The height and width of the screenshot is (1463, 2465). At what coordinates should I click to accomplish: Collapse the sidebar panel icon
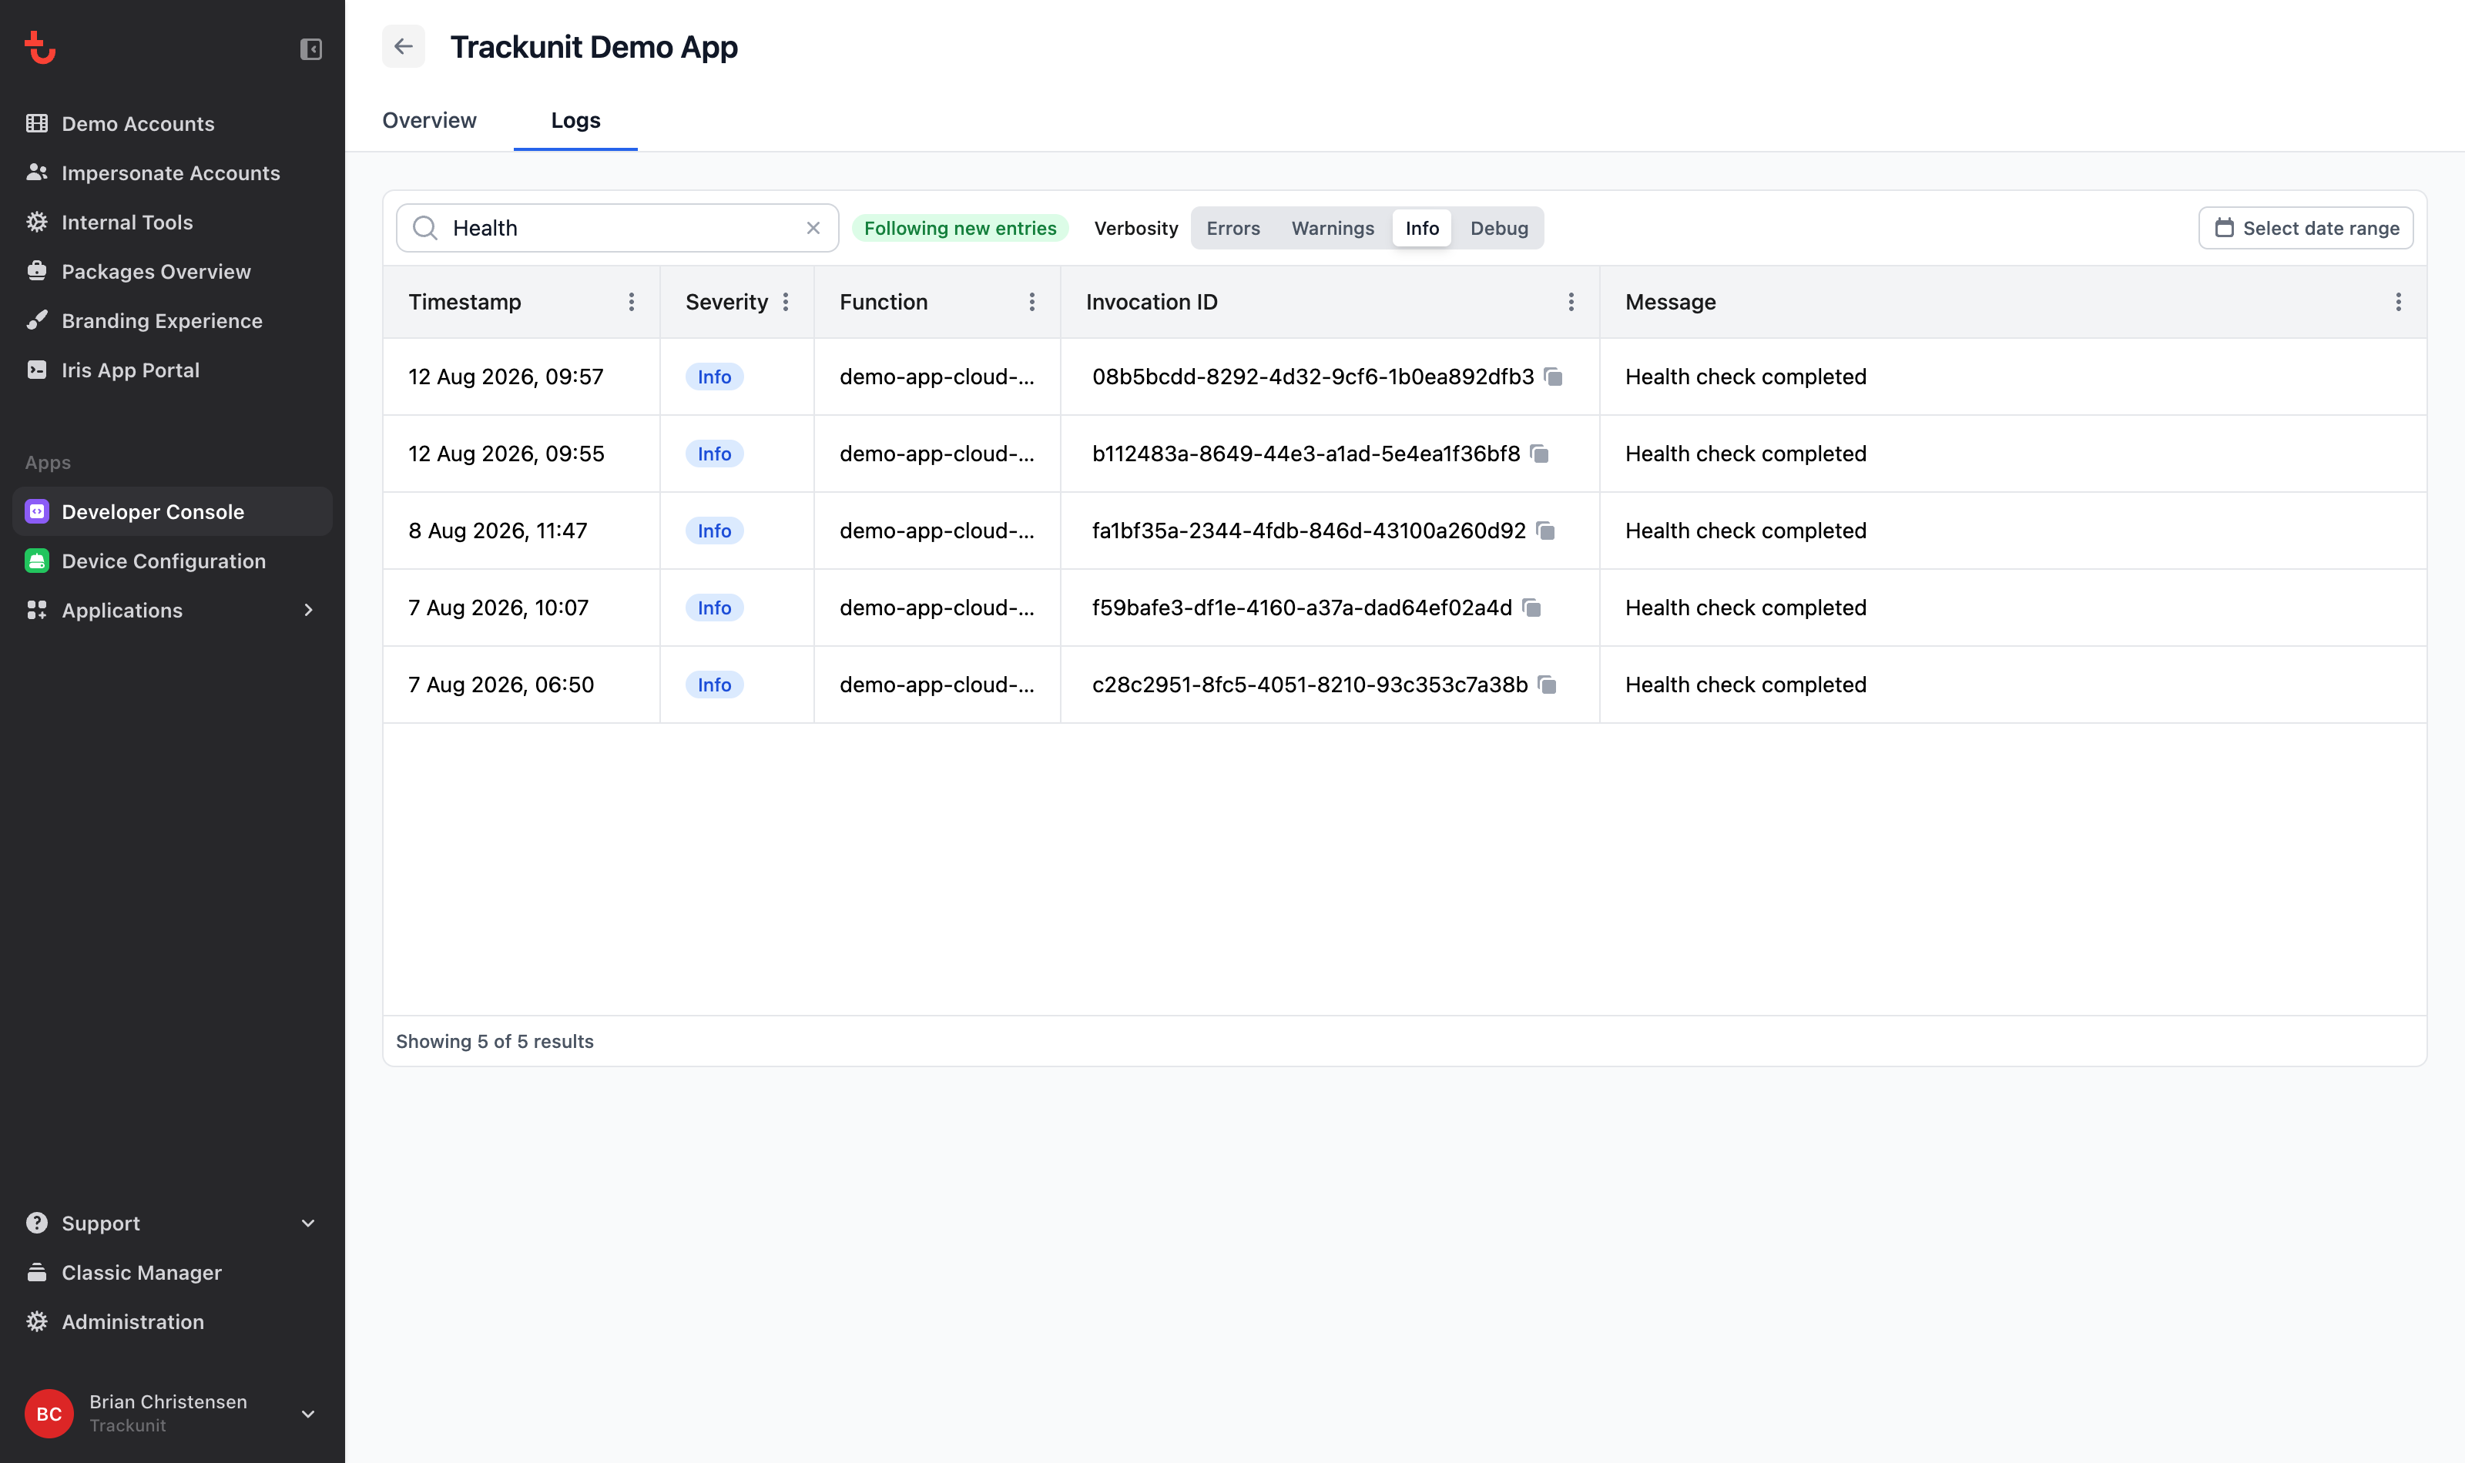tap(310, 49)
